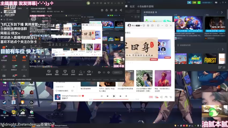Click the song progress bar in music player
The image size is (228, 128).
click(x=114, y=99)
